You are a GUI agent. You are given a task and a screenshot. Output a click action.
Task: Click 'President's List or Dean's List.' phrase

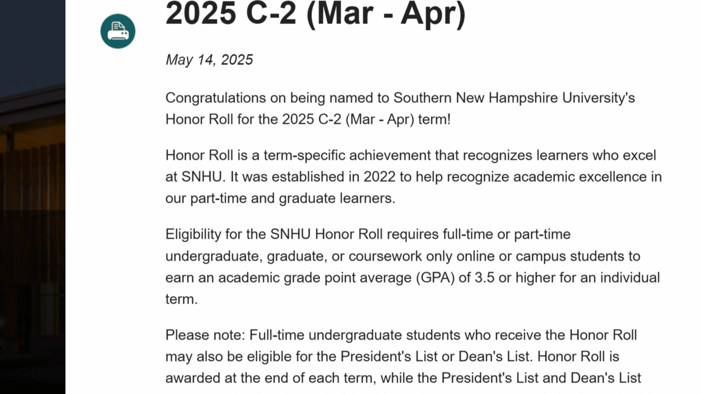coord(436,356)
